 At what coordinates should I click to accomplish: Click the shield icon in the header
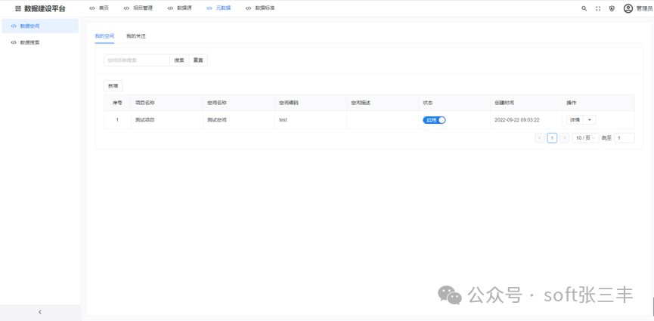[612, 8]
